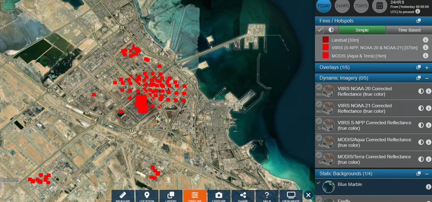Enable VIIRS S-NPP Corrected Reflectance layer checkbox
This screenshot has width=432, height=202.
coord(319,121)
